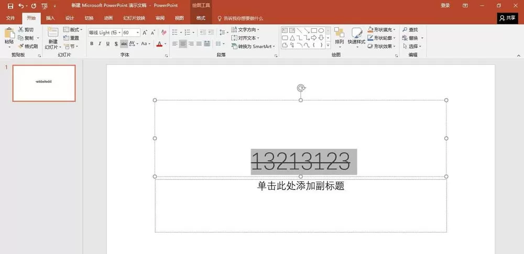Select the right arrow shape in gallery
The height and width of the screenshot is (254, 524).
(x=314, y=38)
